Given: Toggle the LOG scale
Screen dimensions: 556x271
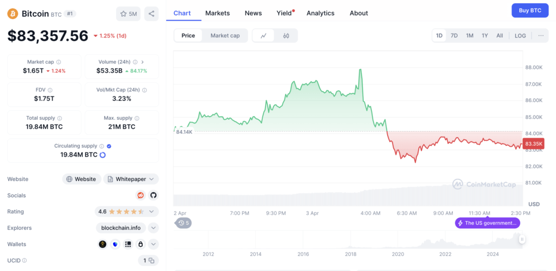Looking at the screenshot, I should point(520,36).
